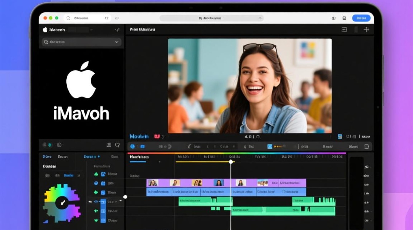Select the landscape thumbnail on the purple track

pyautogui.click(x=262, y=183)
